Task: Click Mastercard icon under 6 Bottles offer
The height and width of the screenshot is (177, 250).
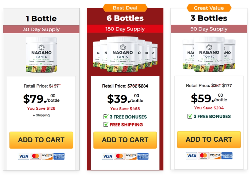Action: pos(119,156)
